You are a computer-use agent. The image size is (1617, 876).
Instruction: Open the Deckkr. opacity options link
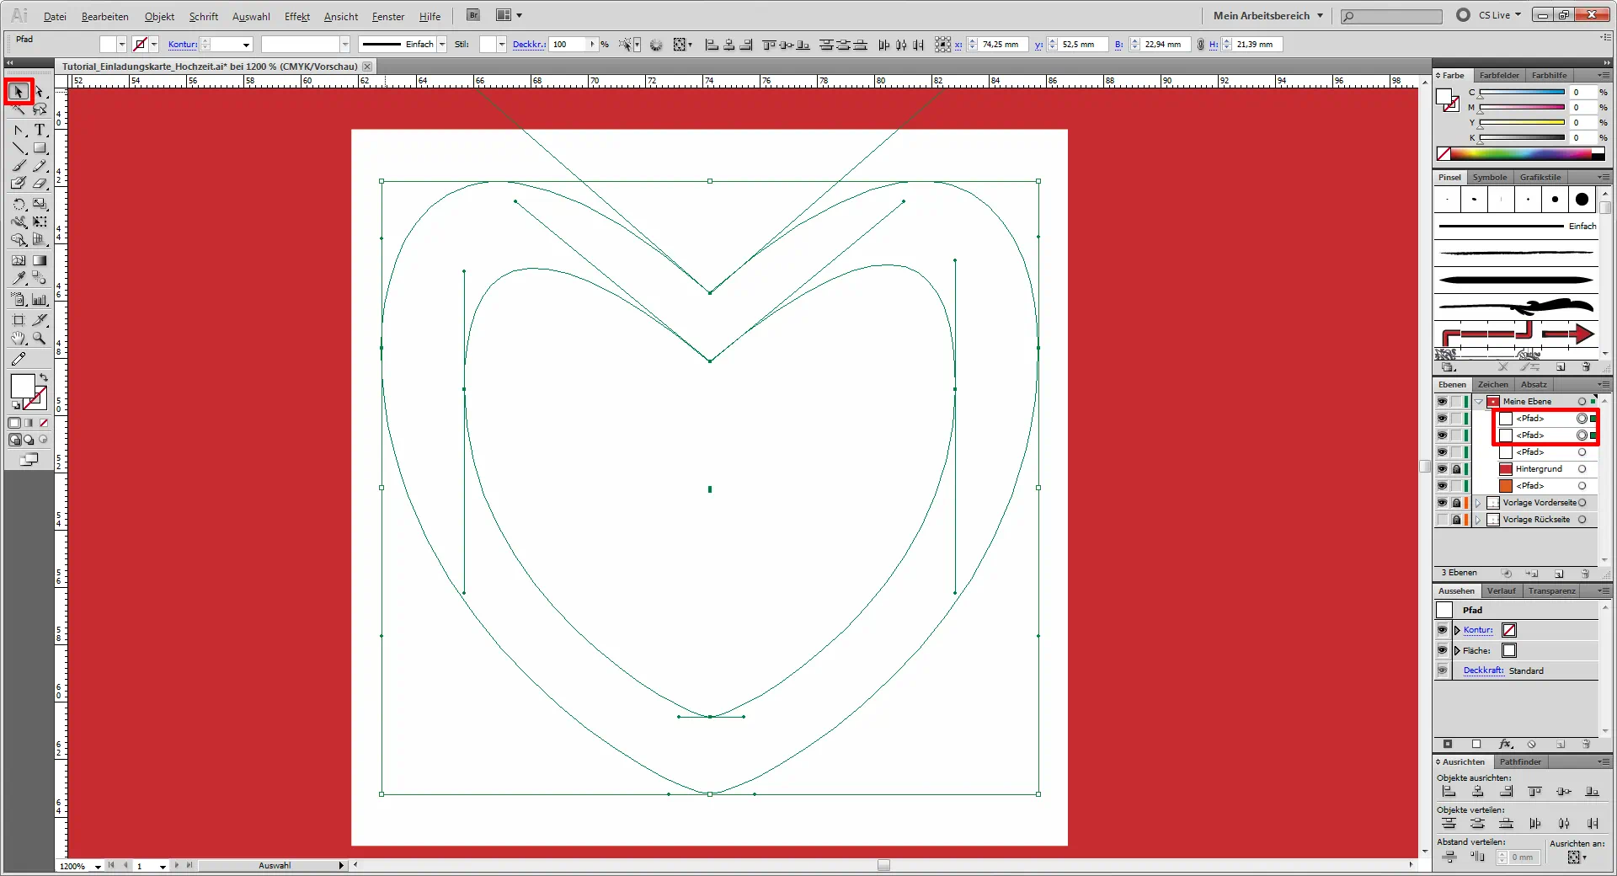[529, 45]
